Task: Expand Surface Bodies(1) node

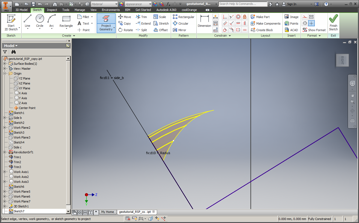Action: click(x=5, y=64)
